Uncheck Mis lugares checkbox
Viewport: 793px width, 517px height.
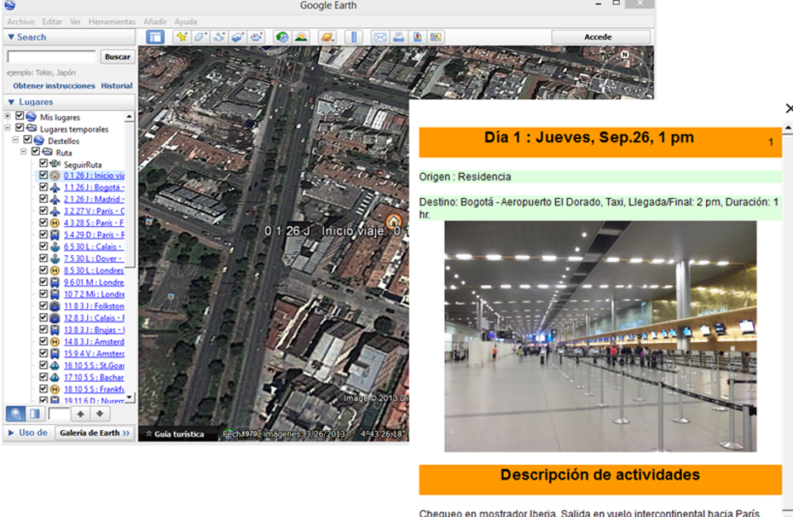20,116
